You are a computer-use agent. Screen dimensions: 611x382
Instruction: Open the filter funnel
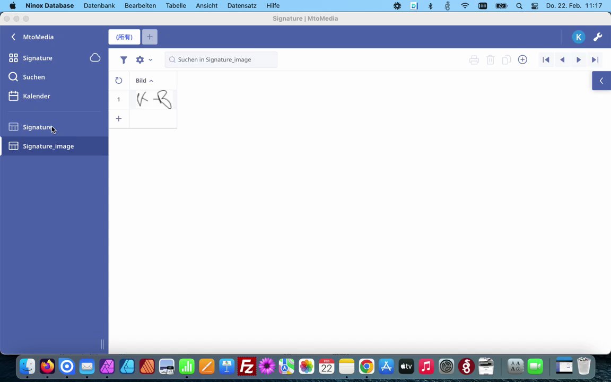pos(124,59)
